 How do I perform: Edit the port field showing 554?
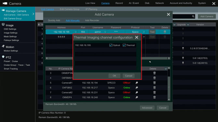pos(83,32)
